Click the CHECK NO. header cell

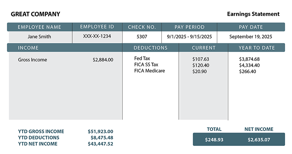(142, 27)
